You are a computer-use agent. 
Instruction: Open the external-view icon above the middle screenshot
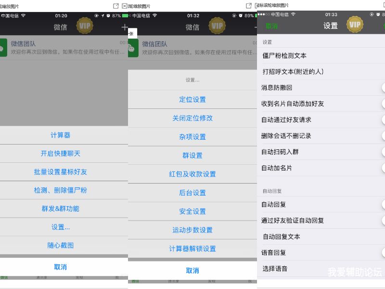pyautogui.click(x=249, y=6)
